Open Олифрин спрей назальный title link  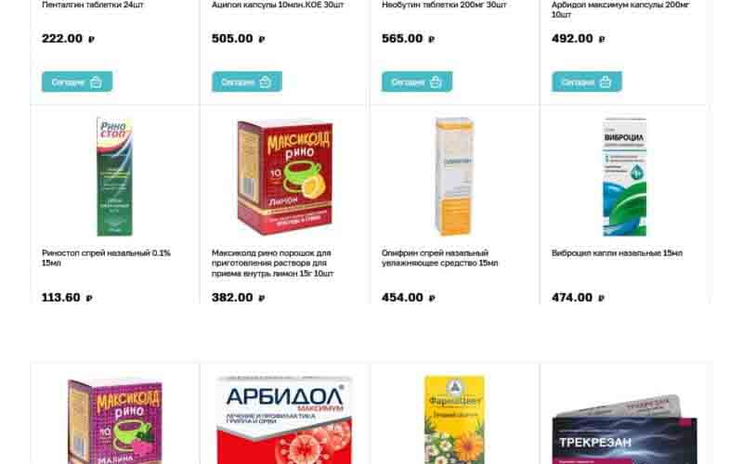[x=439, y=258]
